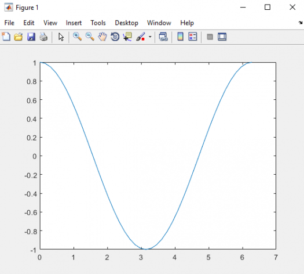The image size is (304, 274).
Task: Show plot tools and dock figure icon
Action: [222, 37]
